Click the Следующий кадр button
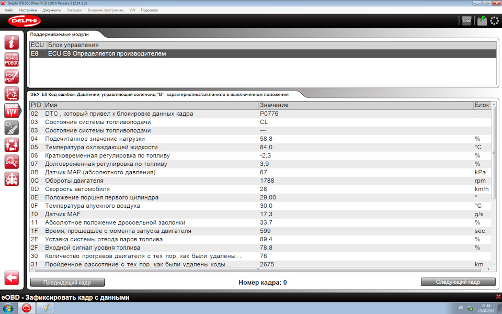Image resolution: width=502 pixels, height=314 pixels. coord(458,282)
